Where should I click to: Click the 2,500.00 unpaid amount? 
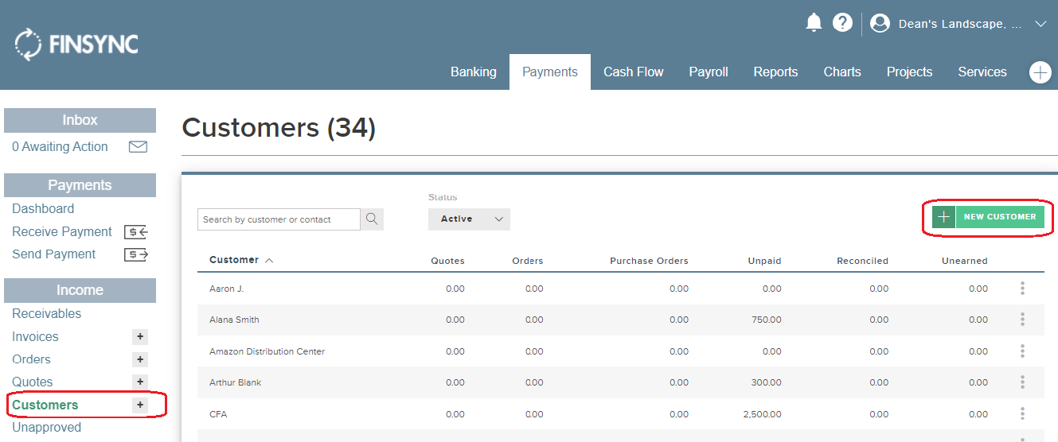tap(762, 414)
